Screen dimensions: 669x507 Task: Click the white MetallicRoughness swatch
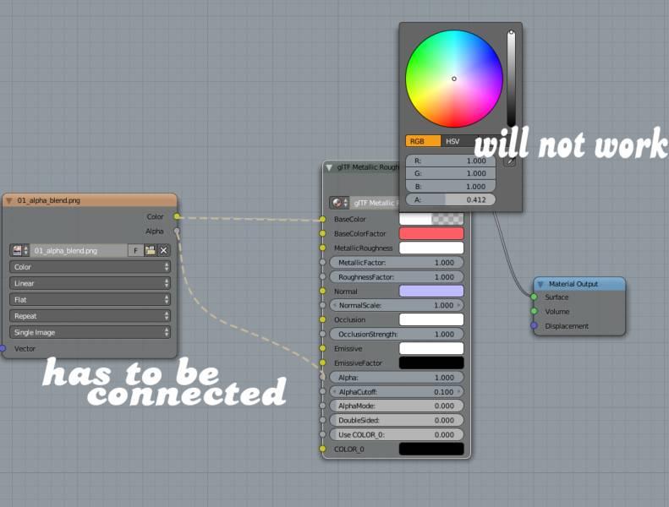[431, 248]
